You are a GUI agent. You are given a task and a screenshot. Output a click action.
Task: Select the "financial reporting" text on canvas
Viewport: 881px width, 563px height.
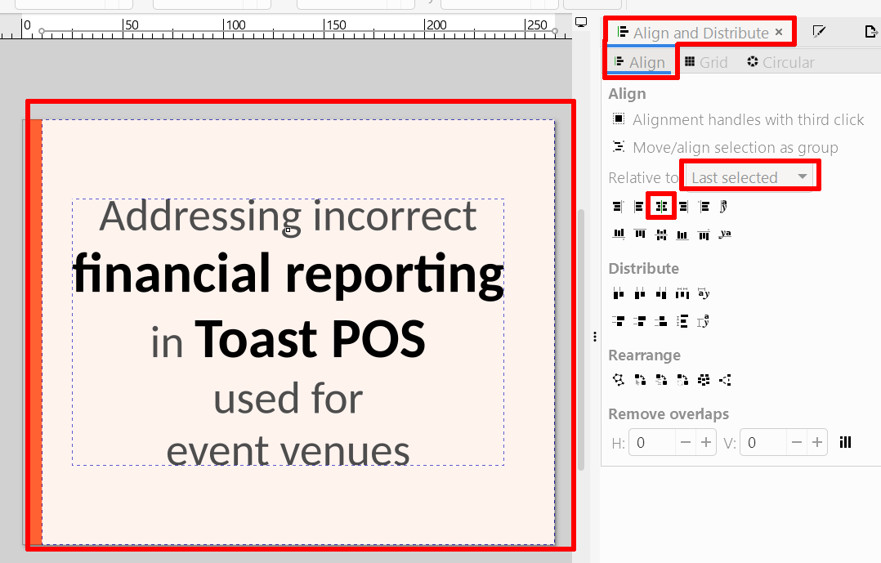[288, 274]
